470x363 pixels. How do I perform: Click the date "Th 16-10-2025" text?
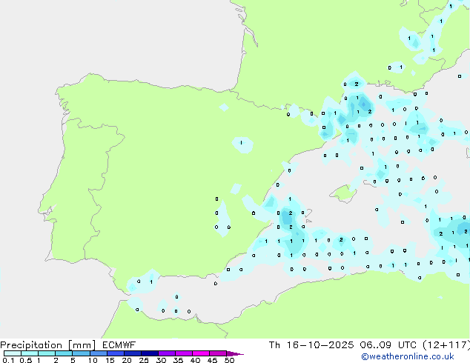coord(311,345)
